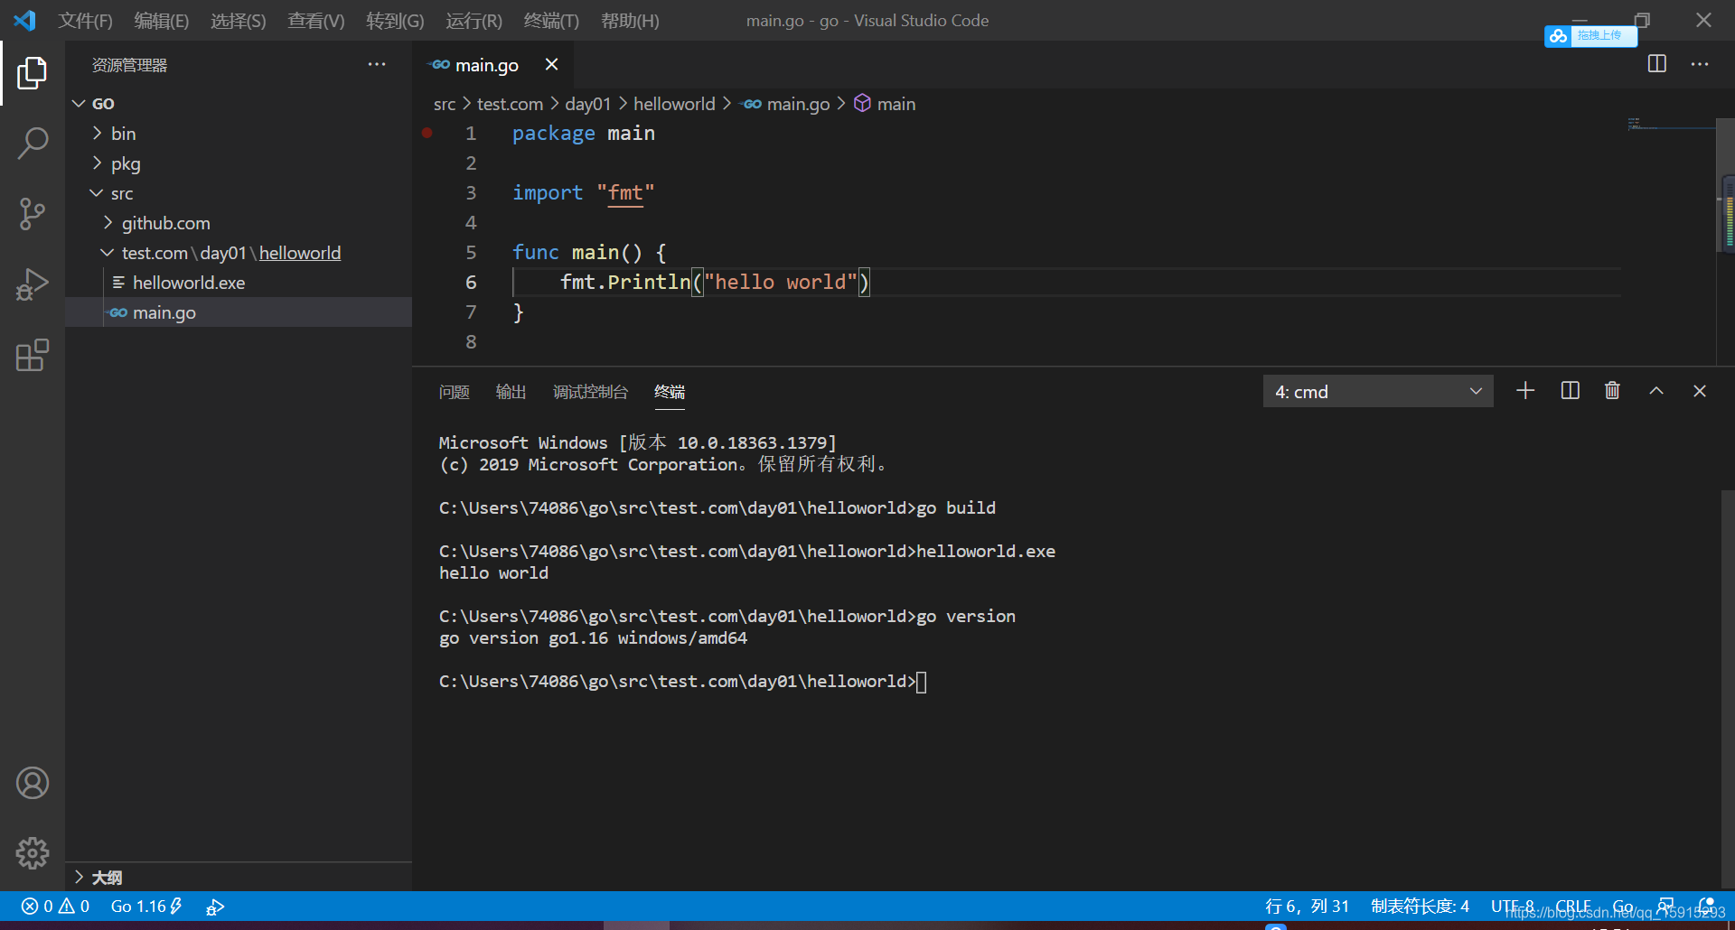This screenshot has height=930, width=1735.
Task: Open the 文件(F) File menu
Action: (x=85, y=20)
